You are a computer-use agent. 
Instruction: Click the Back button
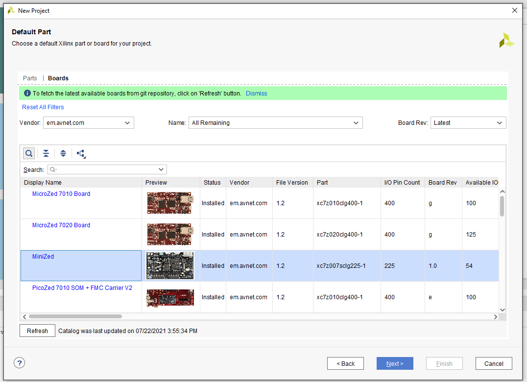[345, 363]
